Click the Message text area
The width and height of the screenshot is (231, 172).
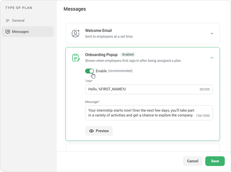click(149, 113)
